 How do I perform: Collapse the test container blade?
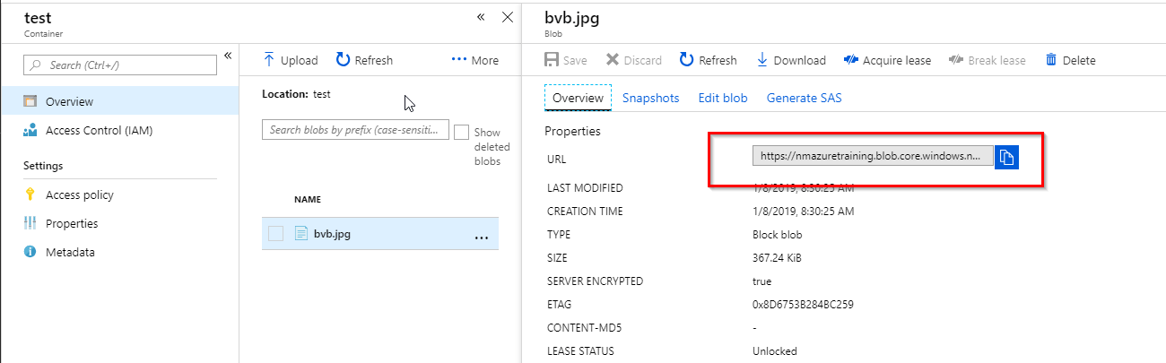pyautogui.click(x=481, y=17)
